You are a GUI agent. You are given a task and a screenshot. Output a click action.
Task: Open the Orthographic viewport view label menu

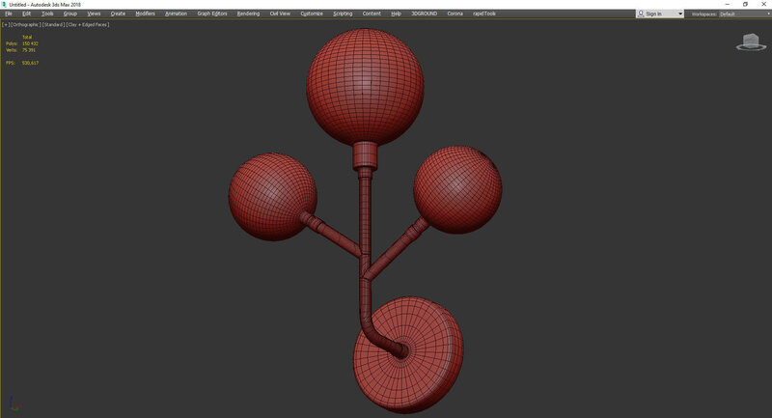(x=25, y=24)
